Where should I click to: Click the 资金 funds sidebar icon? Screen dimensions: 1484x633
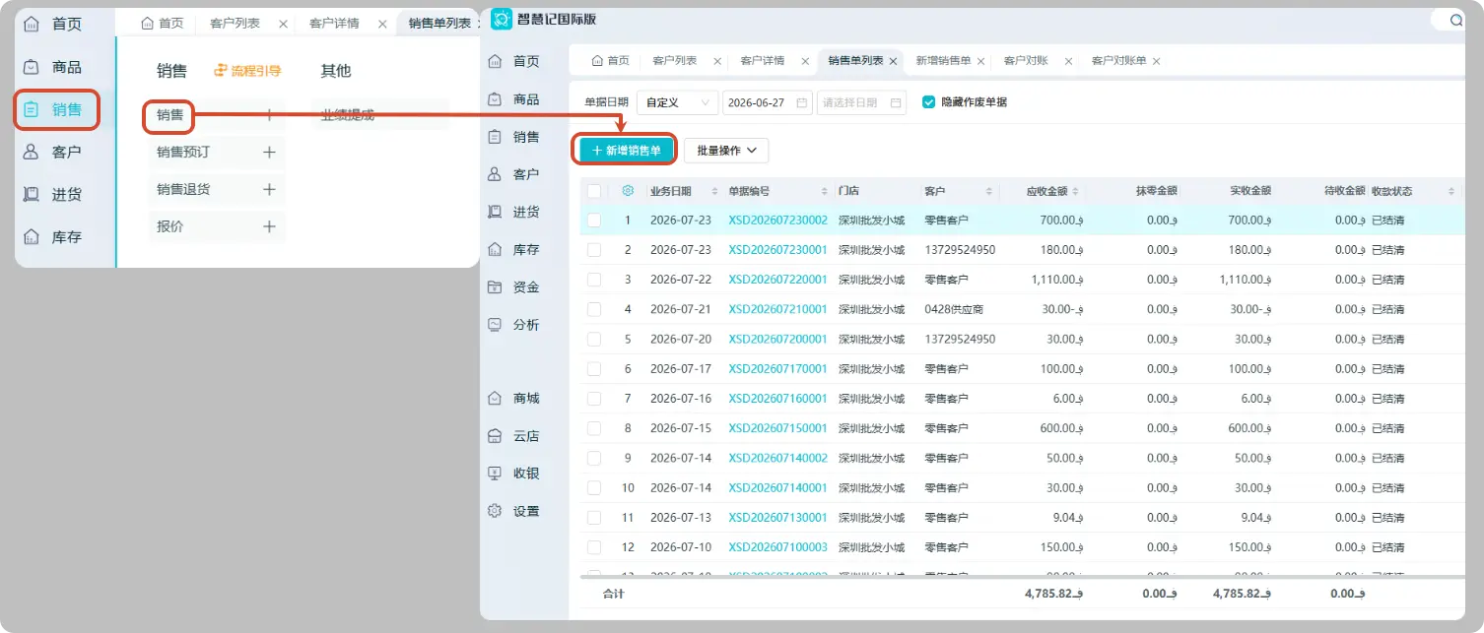(496, 287)
